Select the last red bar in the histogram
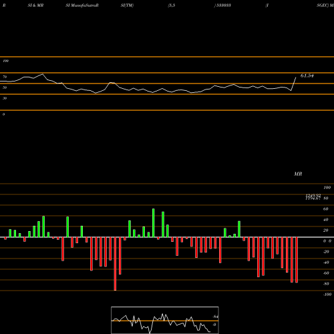The image size is (334, 334). 297,260
